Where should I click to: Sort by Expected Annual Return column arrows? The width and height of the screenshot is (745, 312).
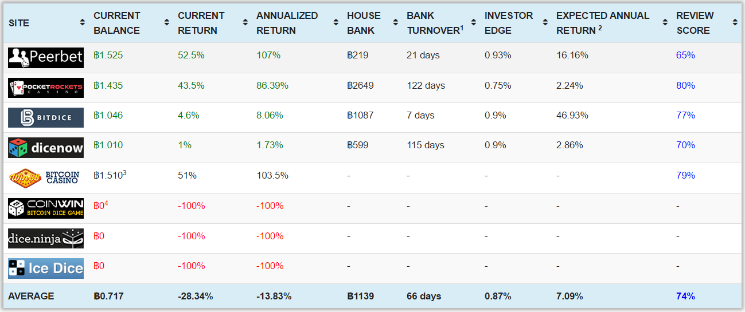pyautogui.click(x=665, y=23)
